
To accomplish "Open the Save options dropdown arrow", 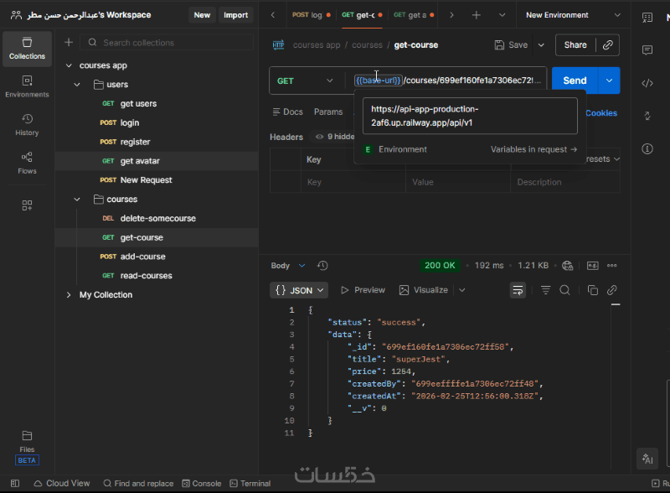I will click(541, 45).
